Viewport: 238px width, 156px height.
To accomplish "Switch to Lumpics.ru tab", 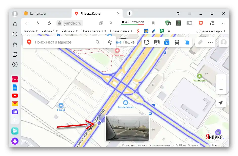I will click(x=46, y=13).
